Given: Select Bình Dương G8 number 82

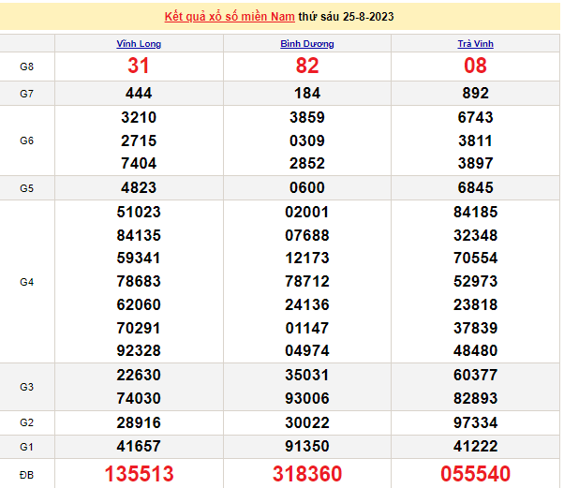Looking at the screenshot, I should click(x=307, y=66).
